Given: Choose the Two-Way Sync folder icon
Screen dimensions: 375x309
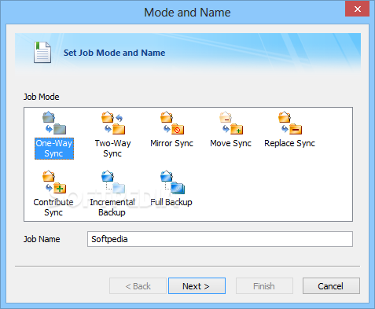Looking at the screenshot, I should tap(113, 123).
